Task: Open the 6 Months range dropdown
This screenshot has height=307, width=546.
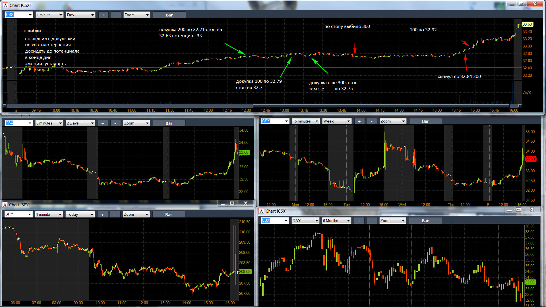Action: 336,221
